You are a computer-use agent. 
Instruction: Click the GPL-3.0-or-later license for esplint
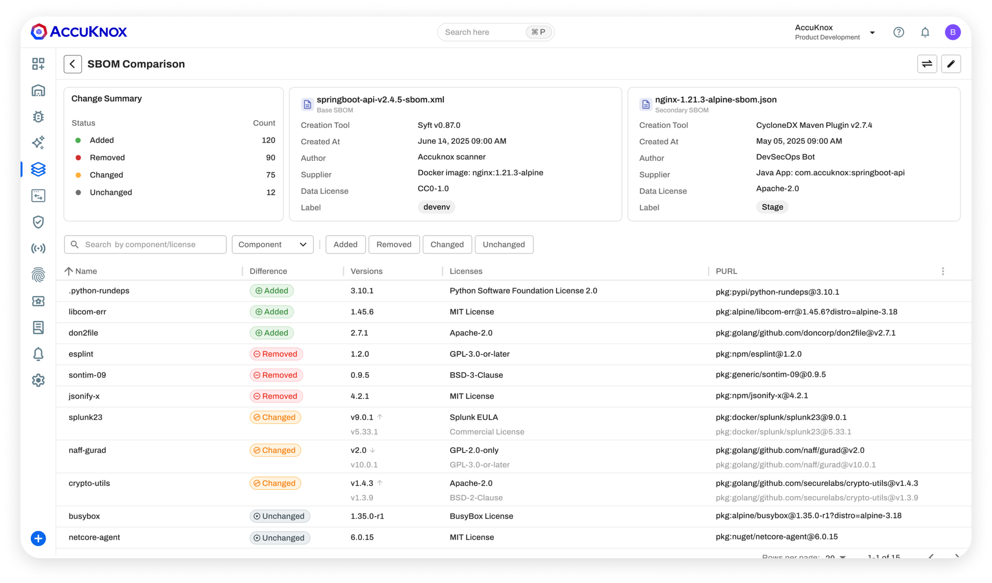click(x=480, y=354)
